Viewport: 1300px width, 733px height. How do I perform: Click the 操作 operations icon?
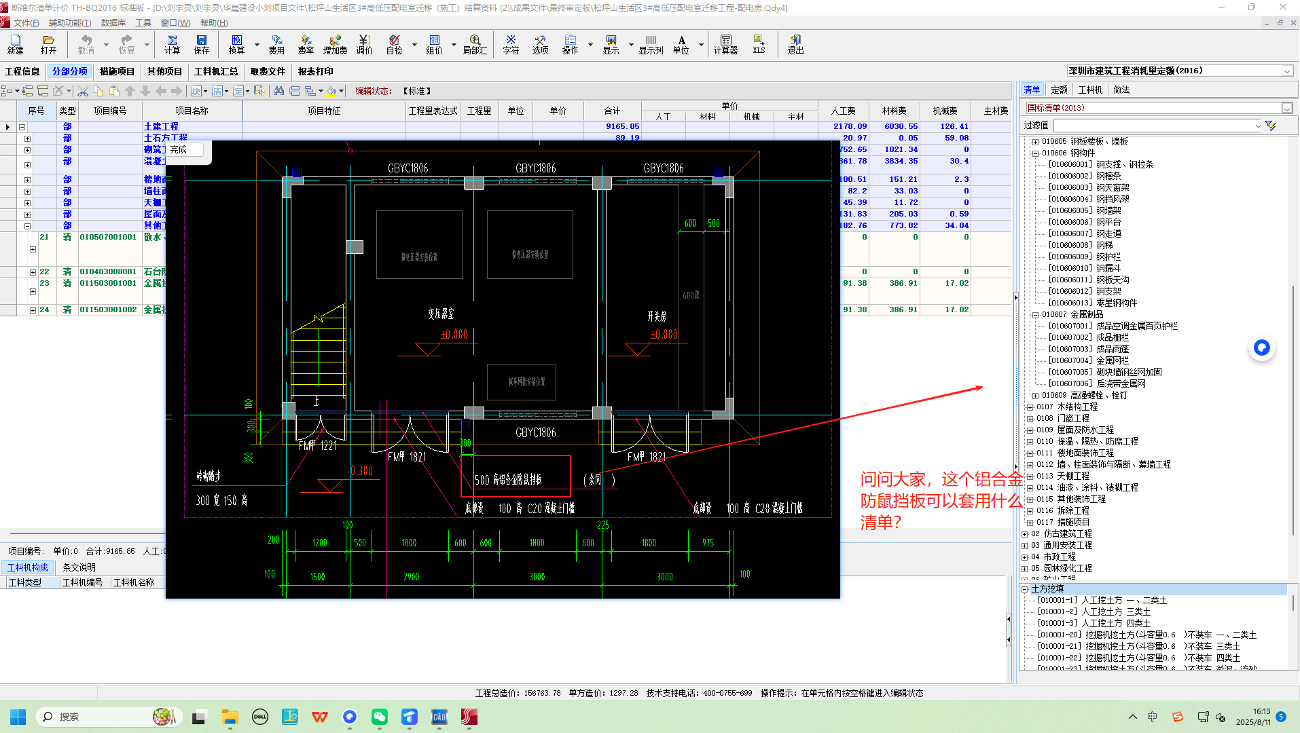[x=570, y=45]
